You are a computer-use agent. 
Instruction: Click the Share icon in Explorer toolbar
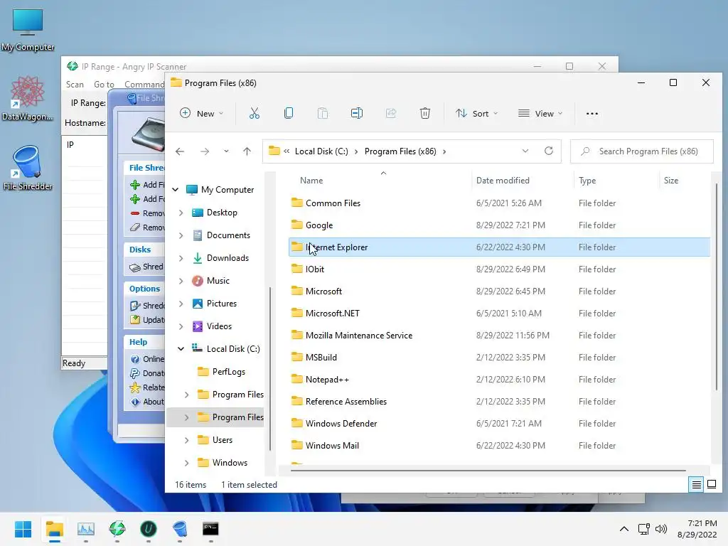coord(391,113)
